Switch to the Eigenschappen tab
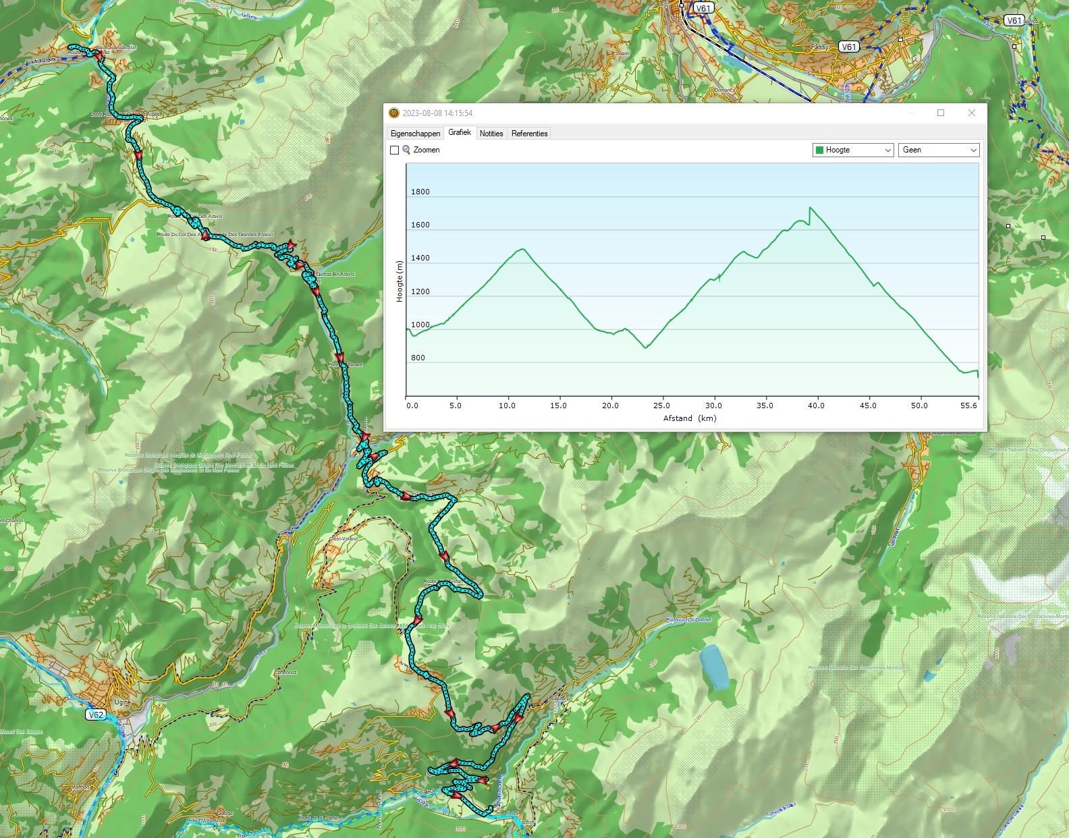The image size is (1069, 838). pos(415,134)
